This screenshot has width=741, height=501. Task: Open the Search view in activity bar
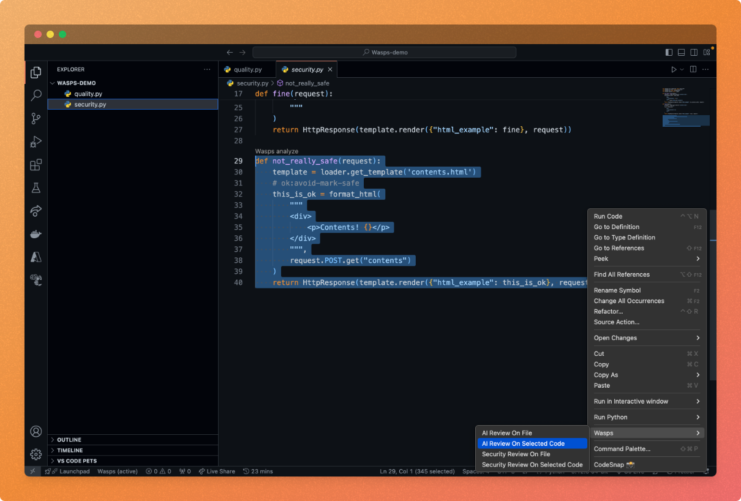[x=36, y=95]
